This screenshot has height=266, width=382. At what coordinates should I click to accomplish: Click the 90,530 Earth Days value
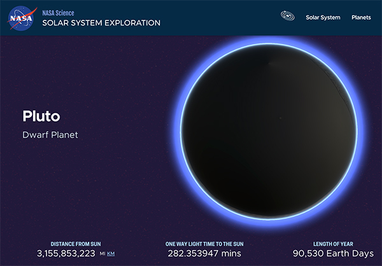333,253
